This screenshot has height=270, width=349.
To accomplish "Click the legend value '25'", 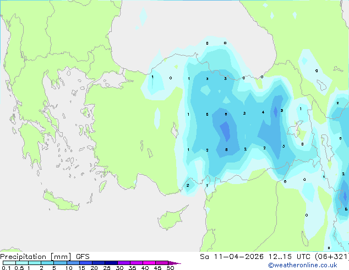I will [107, 268].
